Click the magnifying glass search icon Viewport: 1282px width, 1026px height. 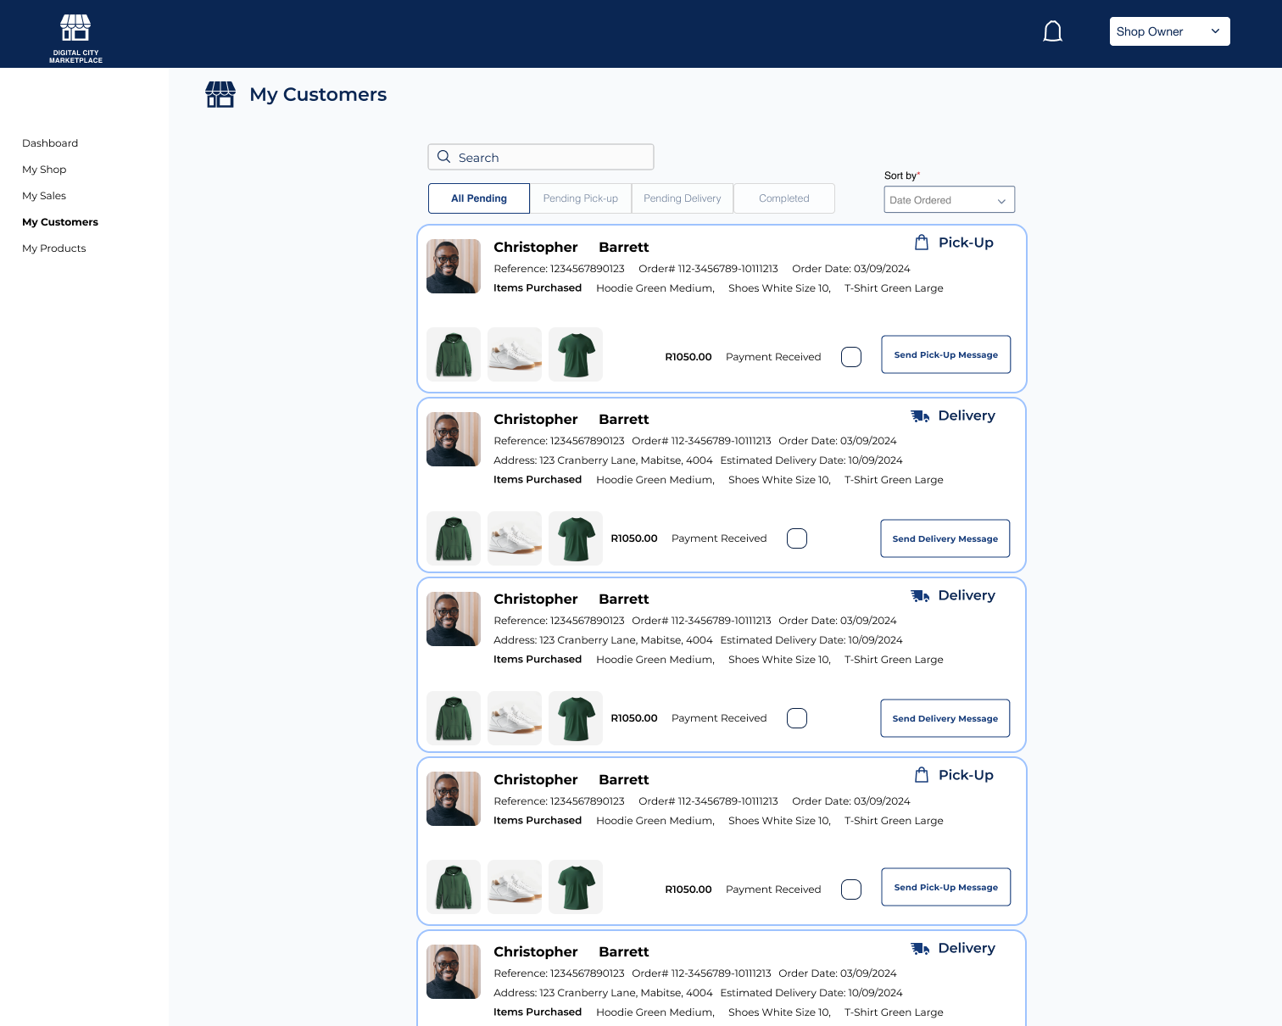point(443,157)
